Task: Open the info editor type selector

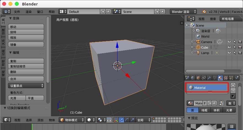Action: (7, 12)
